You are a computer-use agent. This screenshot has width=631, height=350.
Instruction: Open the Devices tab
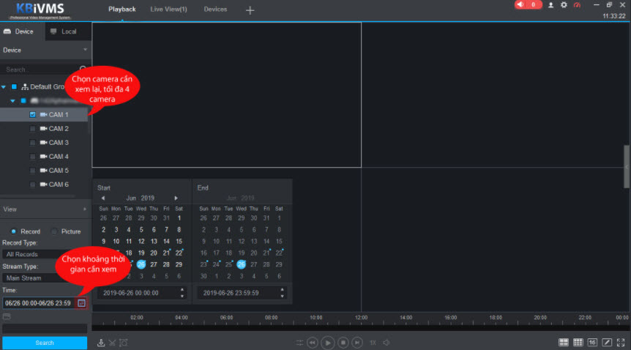point(215,10)
